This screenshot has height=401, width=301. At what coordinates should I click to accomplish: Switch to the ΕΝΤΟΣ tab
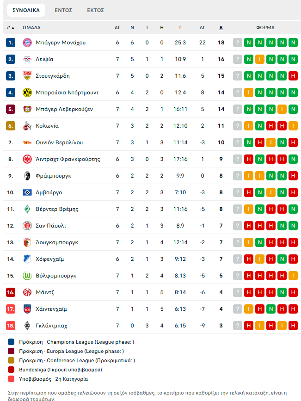(63, 10)
